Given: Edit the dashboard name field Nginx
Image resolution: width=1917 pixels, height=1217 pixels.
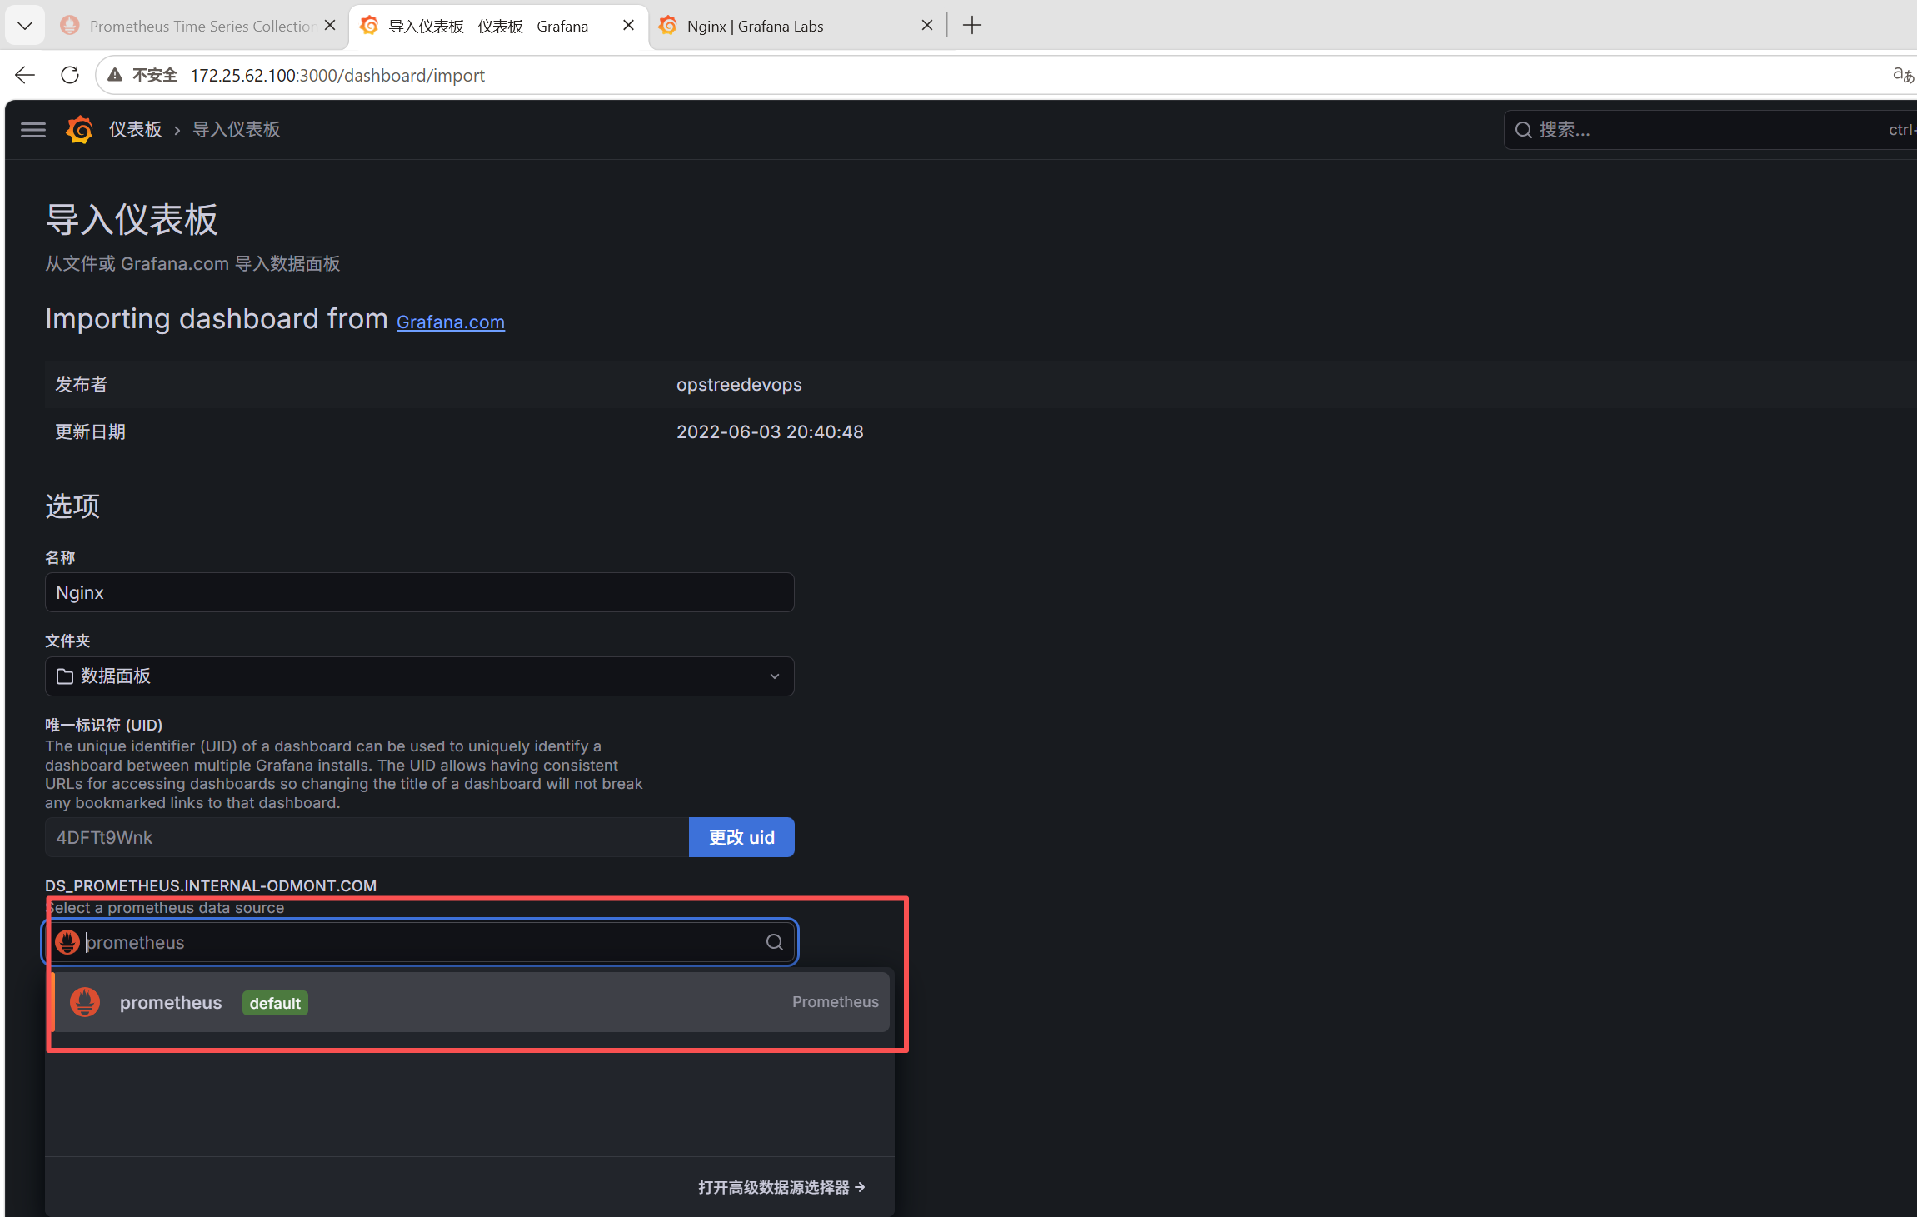Looking at the screenshot, I should (420, 592).
